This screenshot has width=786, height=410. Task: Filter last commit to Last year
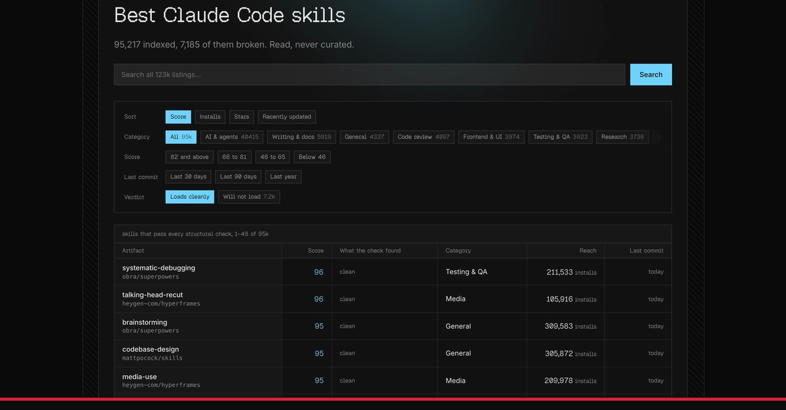click(284, 177)
